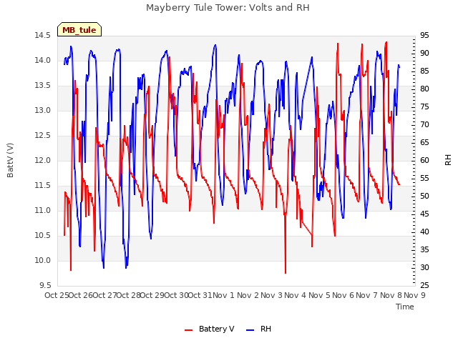
Task: Click the 'Nov 7' date label
Action: coord(367,295)
